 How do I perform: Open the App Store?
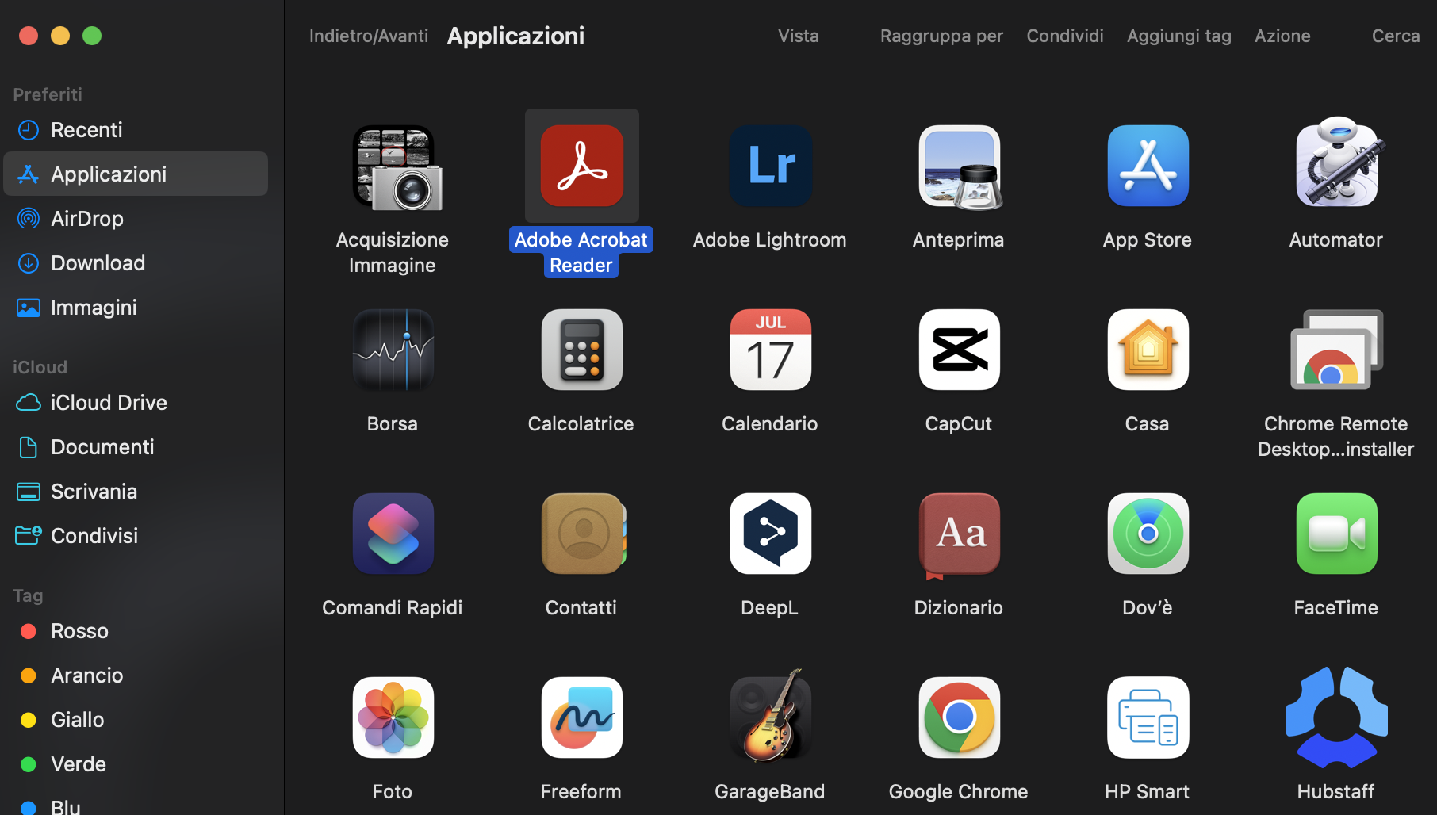[x=1147, y=166]
